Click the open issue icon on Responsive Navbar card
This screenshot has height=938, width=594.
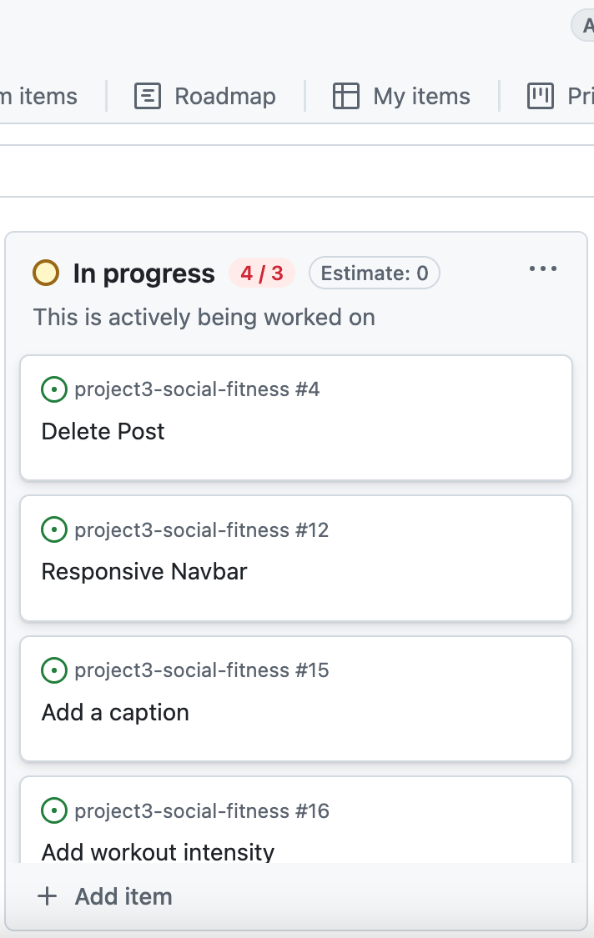tap(54, 529)
